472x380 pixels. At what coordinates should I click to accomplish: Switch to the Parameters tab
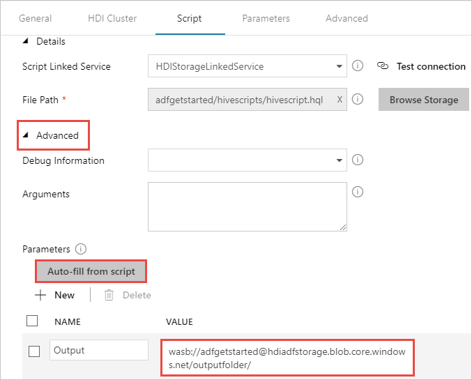[x=266, y=18]
